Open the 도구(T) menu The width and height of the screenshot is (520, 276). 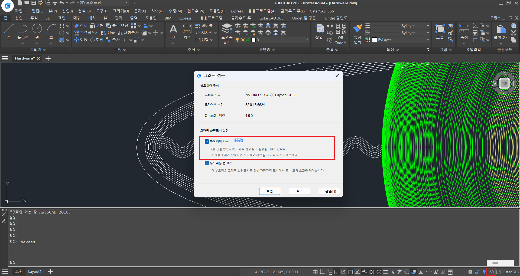(x=102, y=11)
